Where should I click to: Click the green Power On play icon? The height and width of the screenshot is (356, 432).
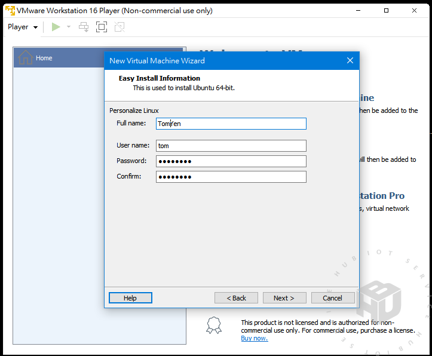point(56,27)
